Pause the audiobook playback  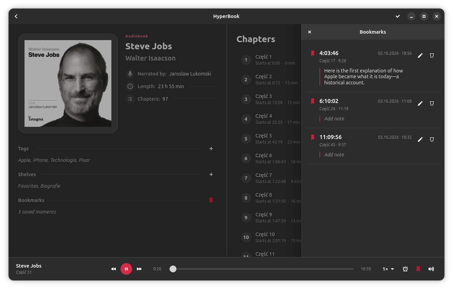(x=126, y=269)
